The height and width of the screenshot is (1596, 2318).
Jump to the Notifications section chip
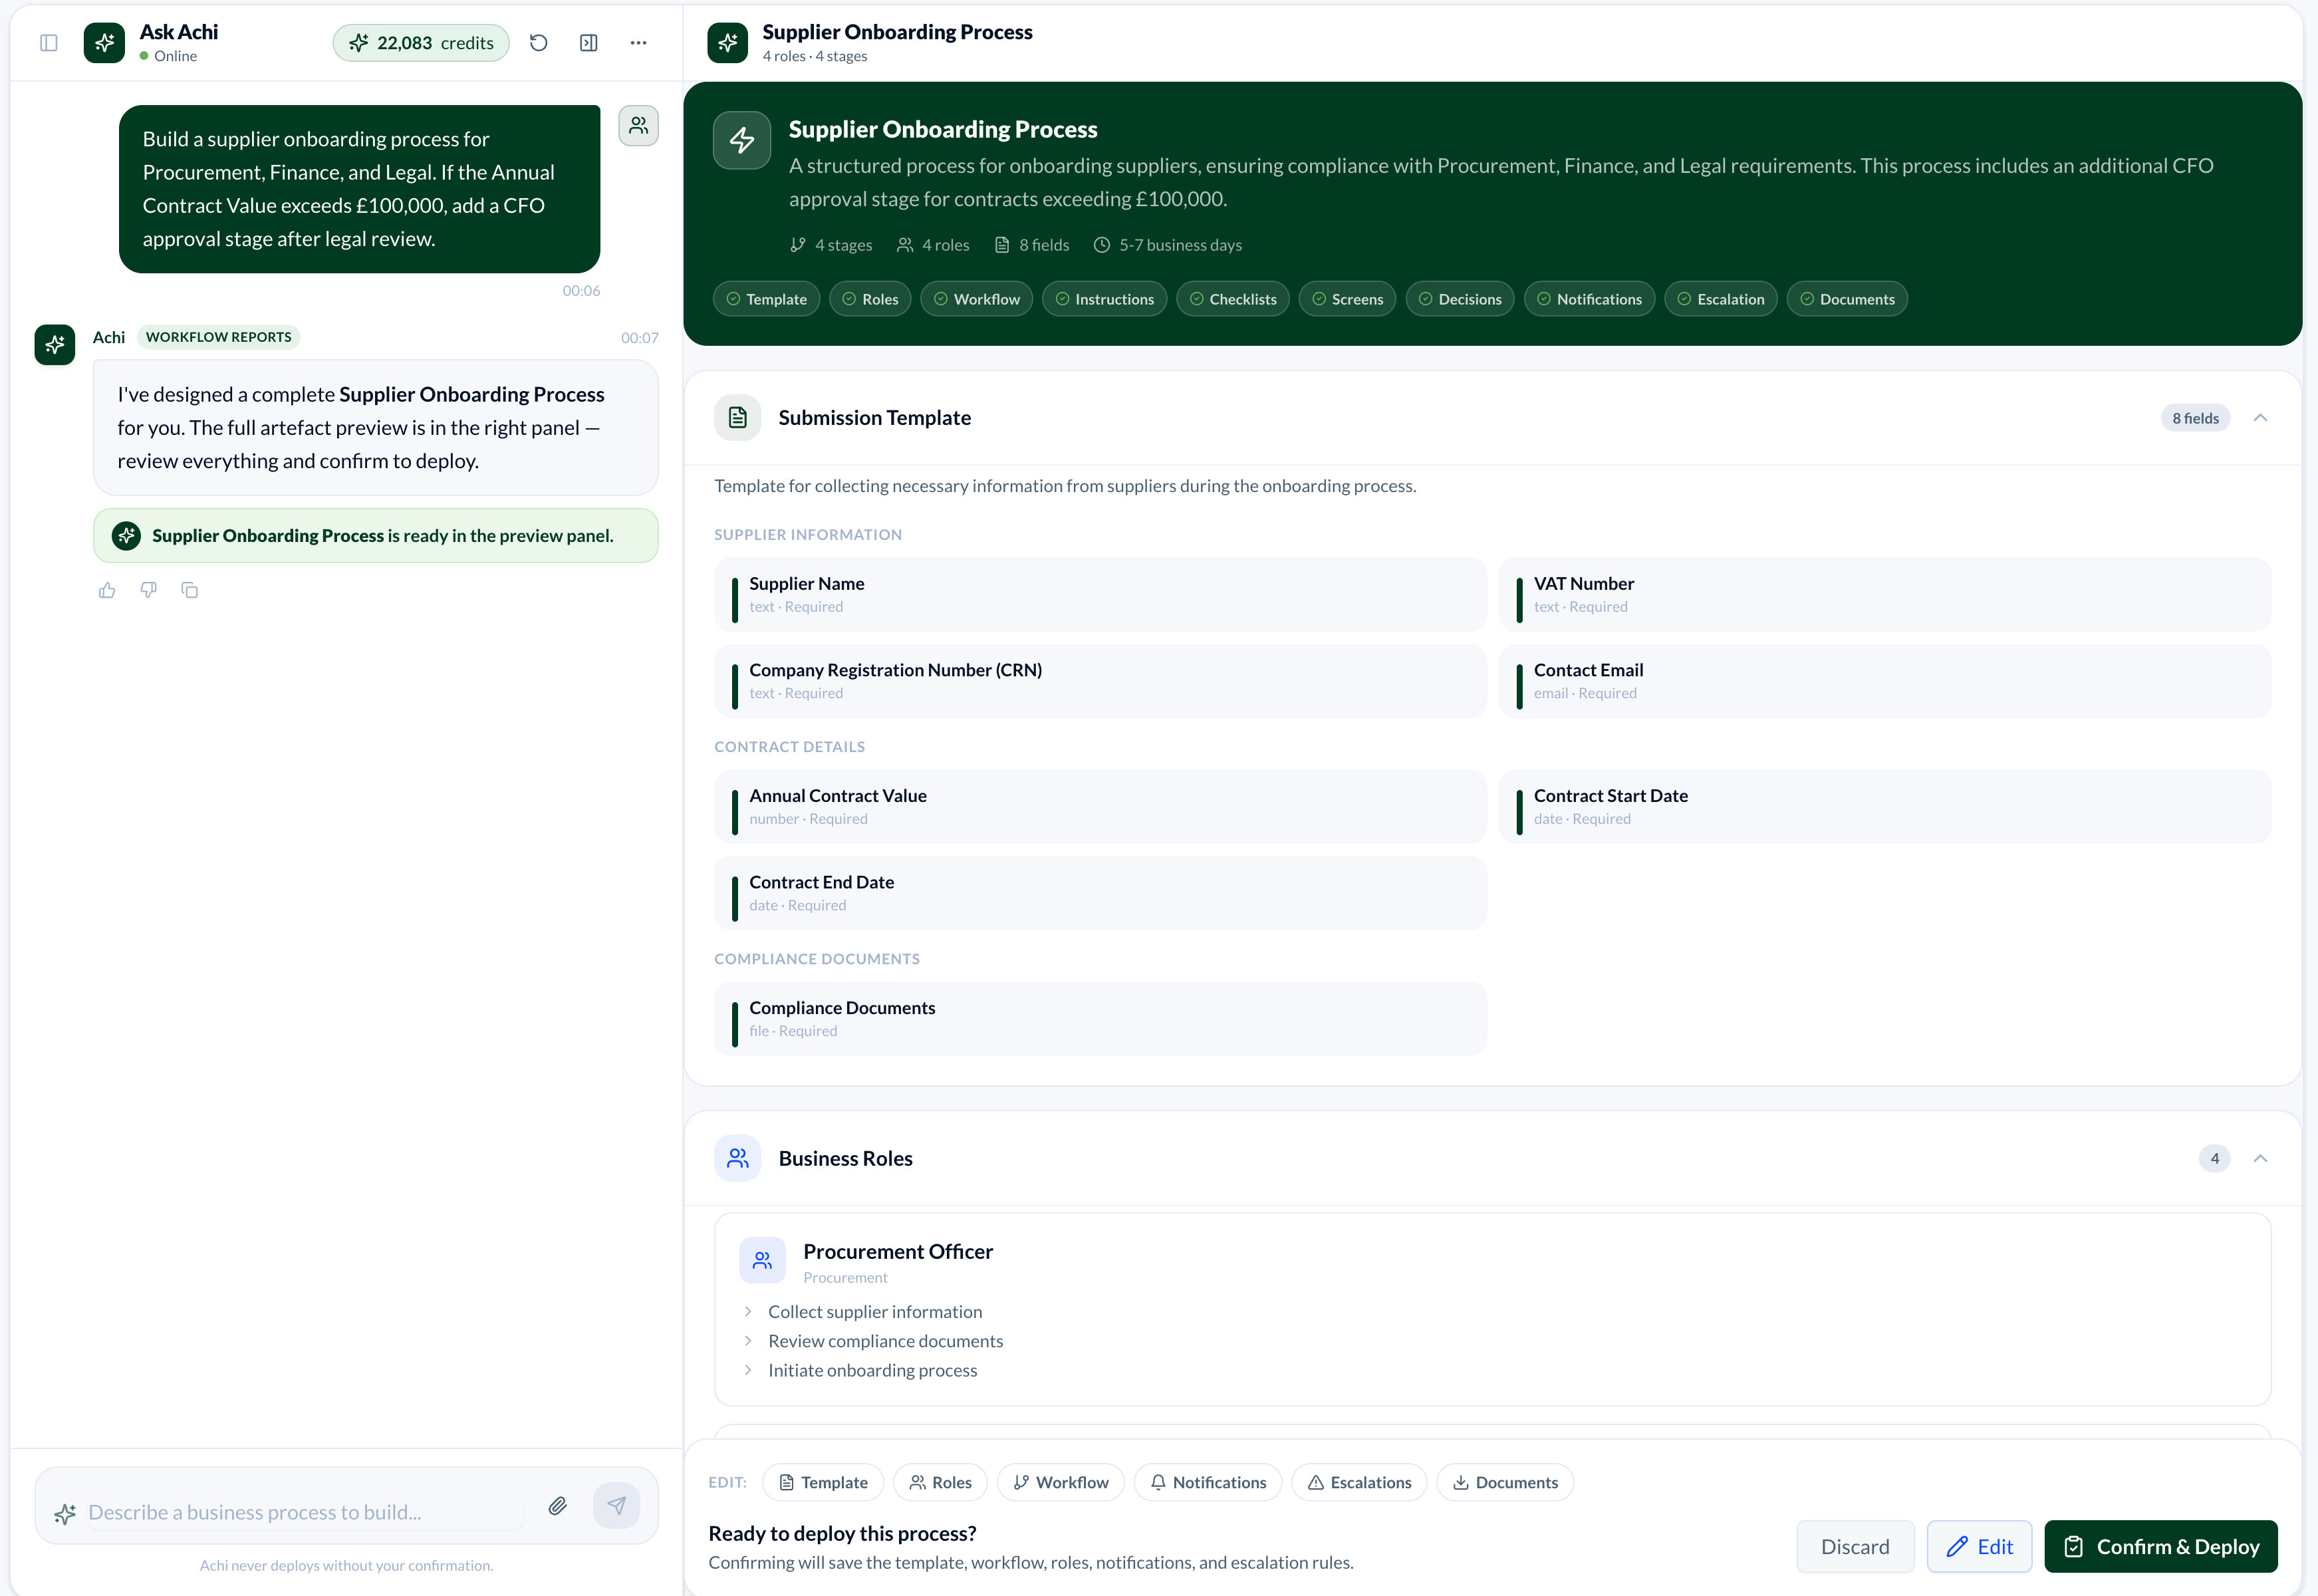(1590, 300)
